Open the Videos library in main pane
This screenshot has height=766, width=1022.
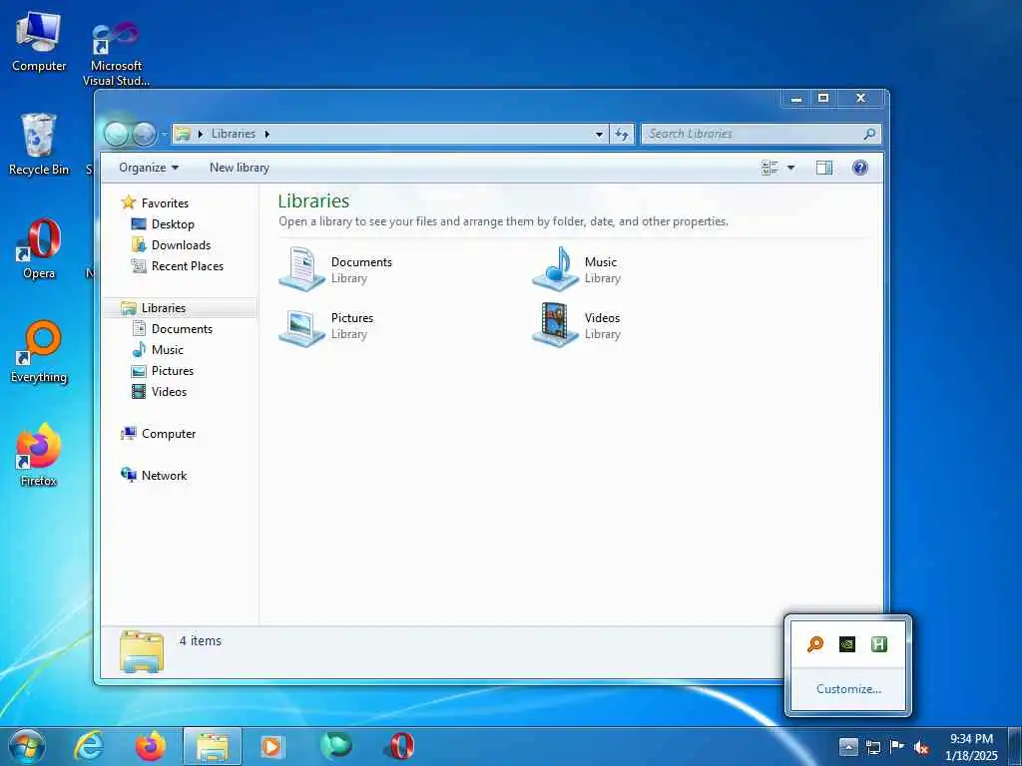point(576,326)
